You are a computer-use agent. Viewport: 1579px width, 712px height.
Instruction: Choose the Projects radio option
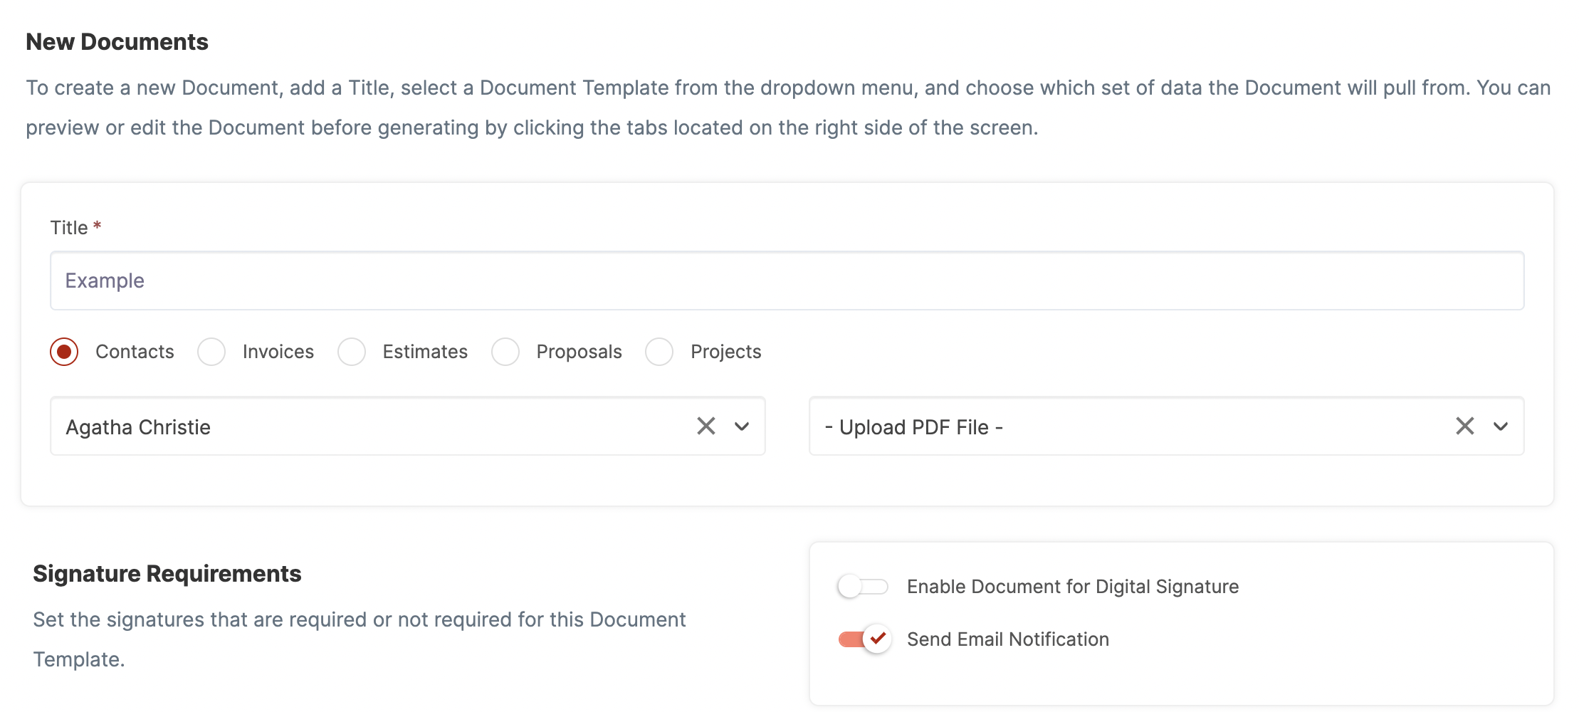[x=659, y=352]
